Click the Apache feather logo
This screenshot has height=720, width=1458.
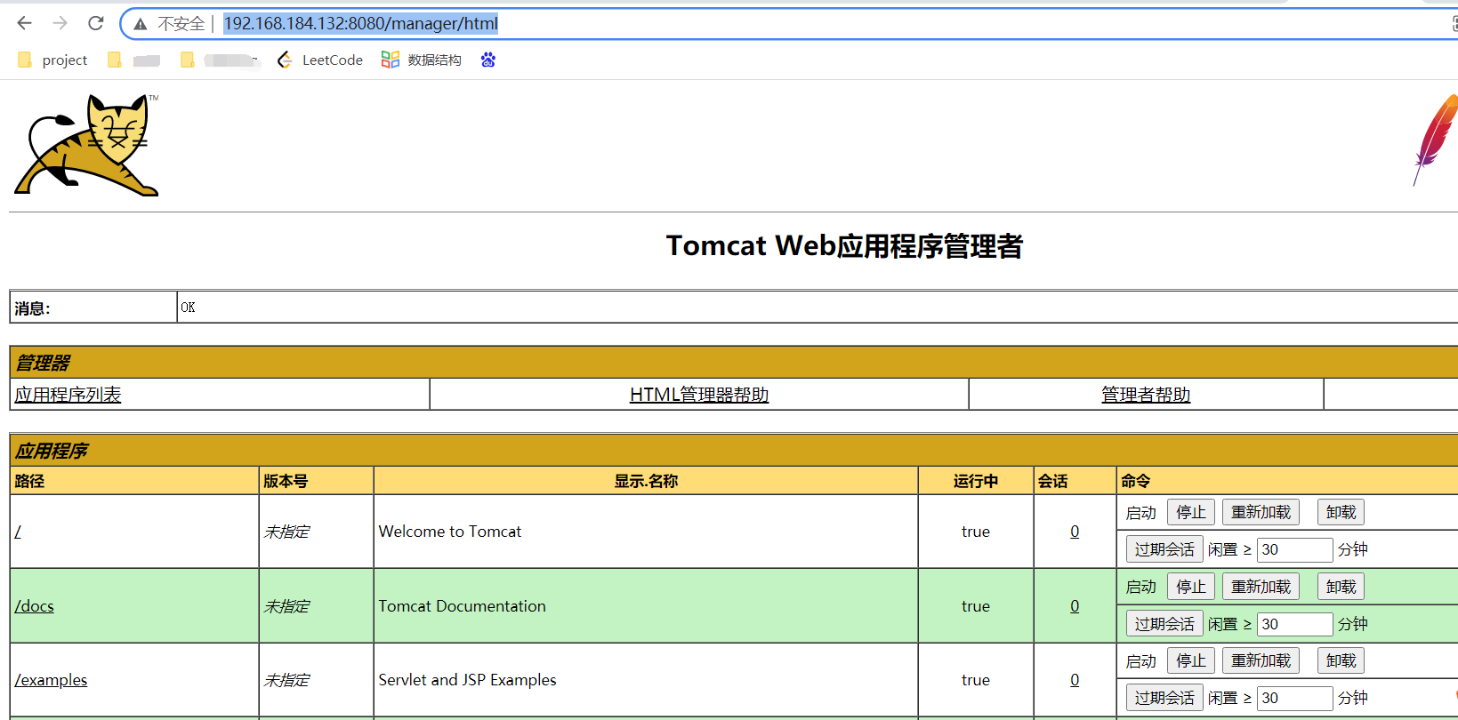1436,140
